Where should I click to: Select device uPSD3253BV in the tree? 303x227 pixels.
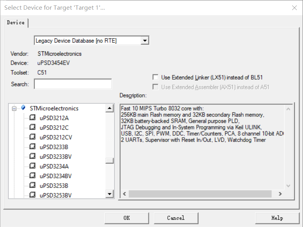[x=56, y=195]
